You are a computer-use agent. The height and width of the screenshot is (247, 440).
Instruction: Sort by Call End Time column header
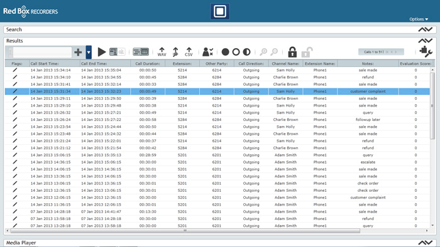(x=105, y=63)
